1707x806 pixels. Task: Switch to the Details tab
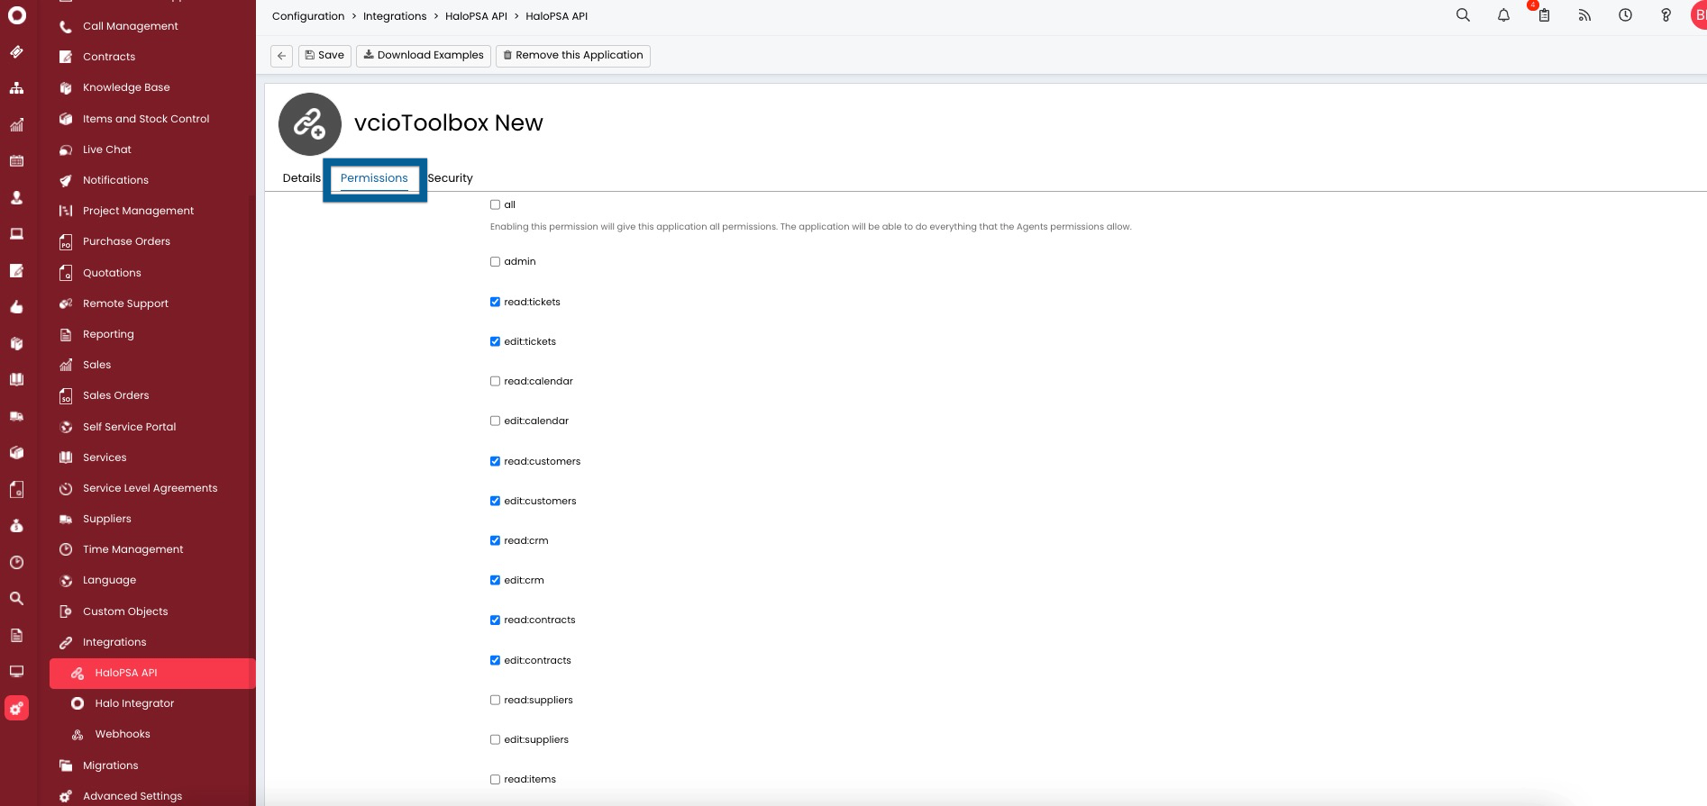[302, 178]
